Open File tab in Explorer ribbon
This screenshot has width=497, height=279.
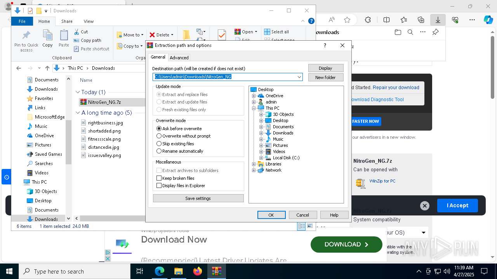click(x=22, y=21)
